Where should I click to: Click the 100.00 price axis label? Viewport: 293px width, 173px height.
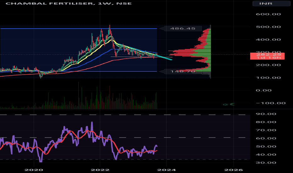click(268, 78)
